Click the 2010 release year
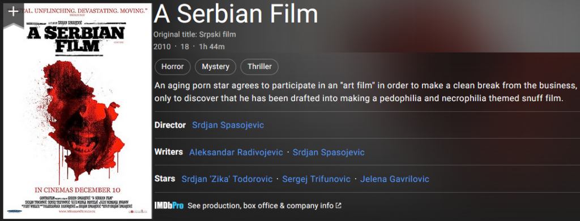Viewport: 580px width, 221px height. (x=162, y=47)
